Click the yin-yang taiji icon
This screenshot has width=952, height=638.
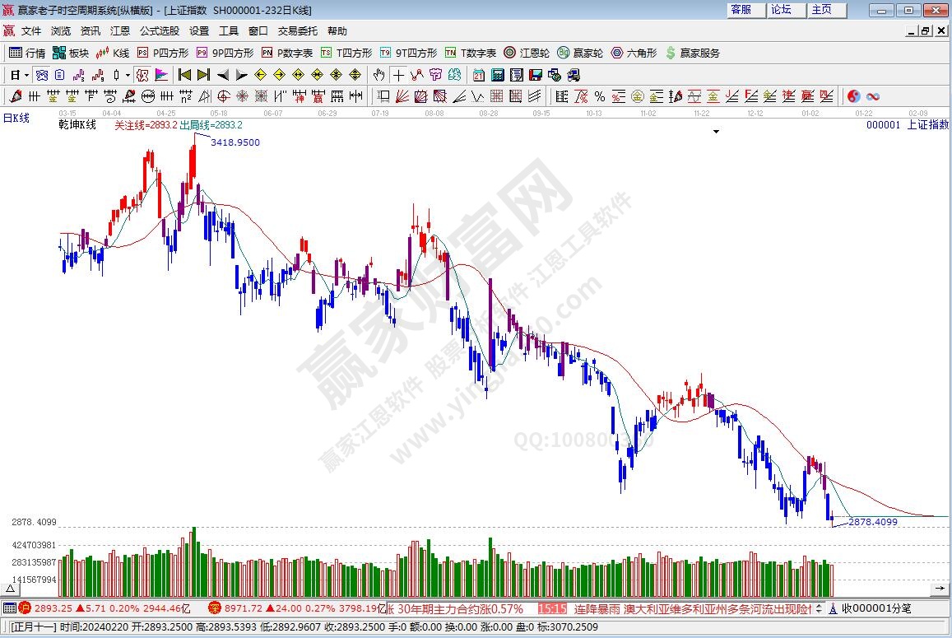pyautogui.click(x=853, y=96)
